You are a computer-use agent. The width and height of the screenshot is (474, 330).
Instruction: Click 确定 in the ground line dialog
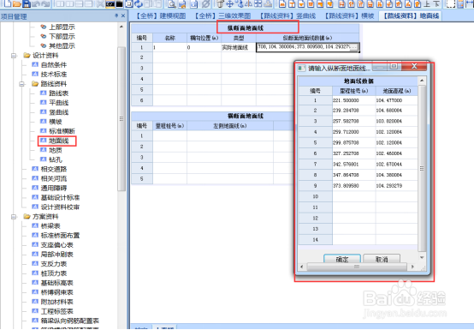coord(342,259)
